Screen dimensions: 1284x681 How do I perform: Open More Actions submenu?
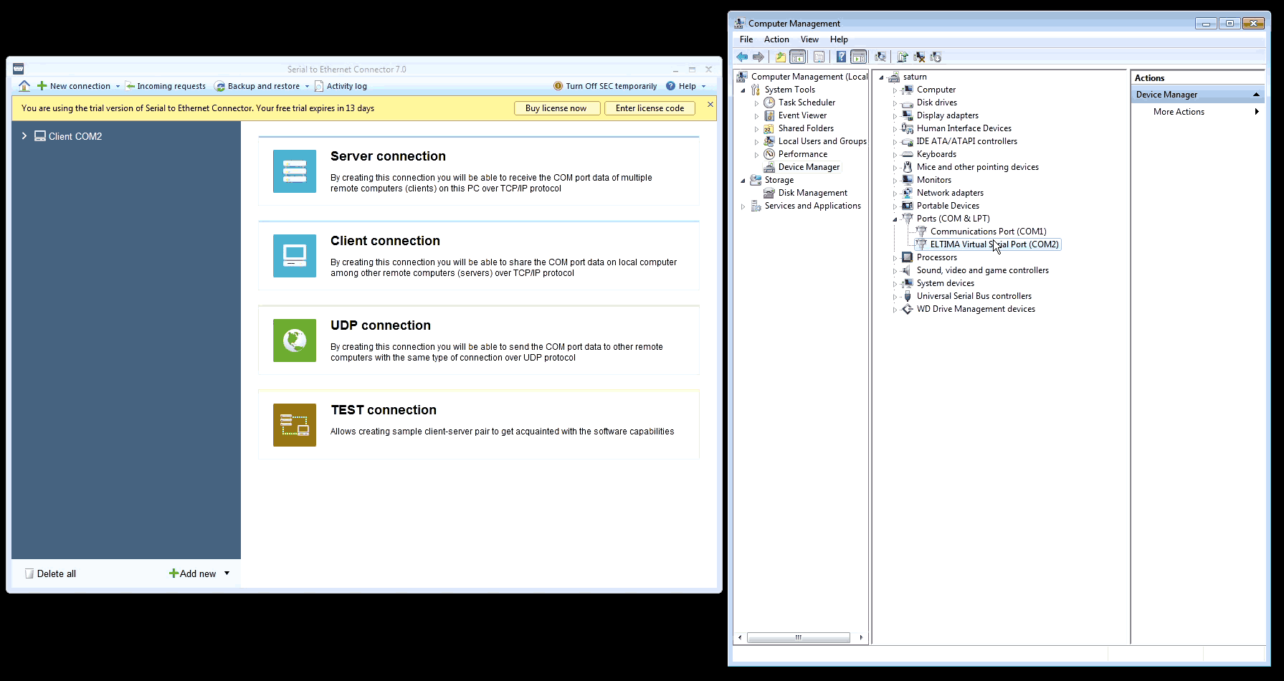(1205, 112)
